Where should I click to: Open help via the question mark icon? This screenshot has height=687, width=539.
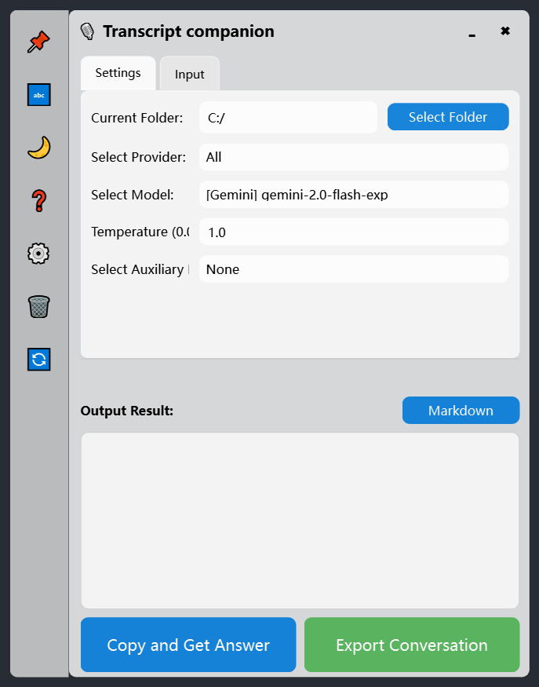(38, 200)
